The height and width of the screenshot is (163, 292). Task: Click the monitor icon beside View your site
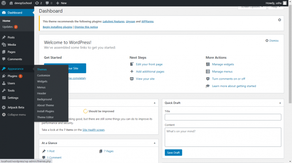132,79
